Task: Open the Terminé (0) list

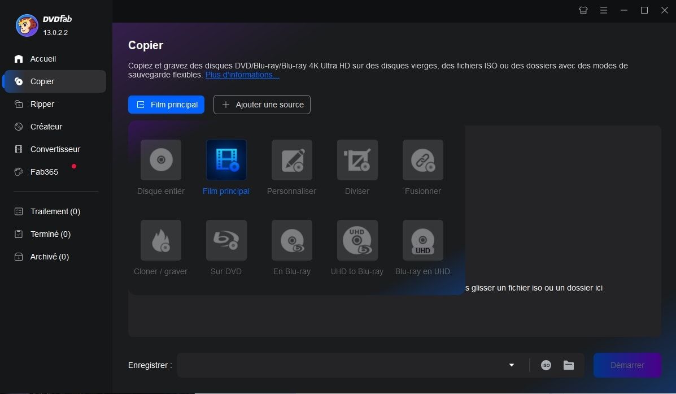Action: (x=54, y=234)
